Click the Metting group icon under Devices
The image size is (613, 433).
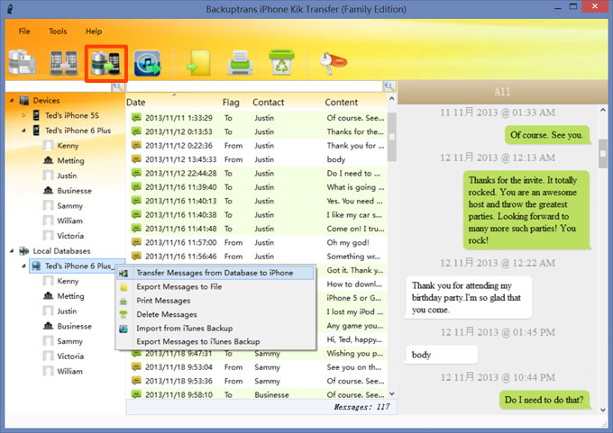point(48,160)
